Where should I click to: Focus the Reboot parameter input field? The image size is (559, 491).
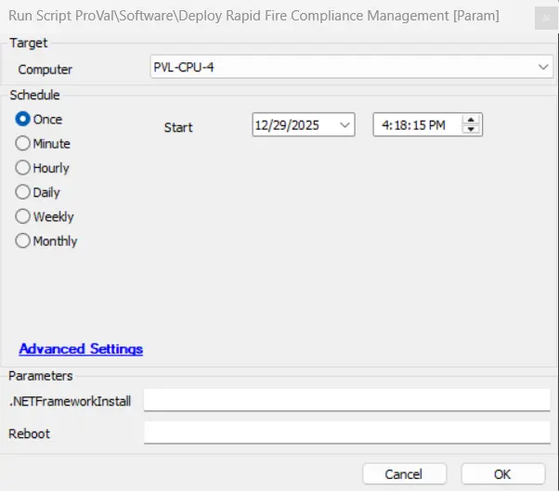346,433
